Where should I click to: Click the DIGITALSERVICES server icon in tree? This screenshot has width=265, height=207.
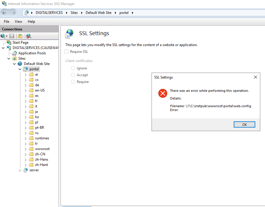(9, 48)
